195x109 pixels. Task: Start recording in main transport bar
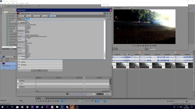click(x=36, y=101)
